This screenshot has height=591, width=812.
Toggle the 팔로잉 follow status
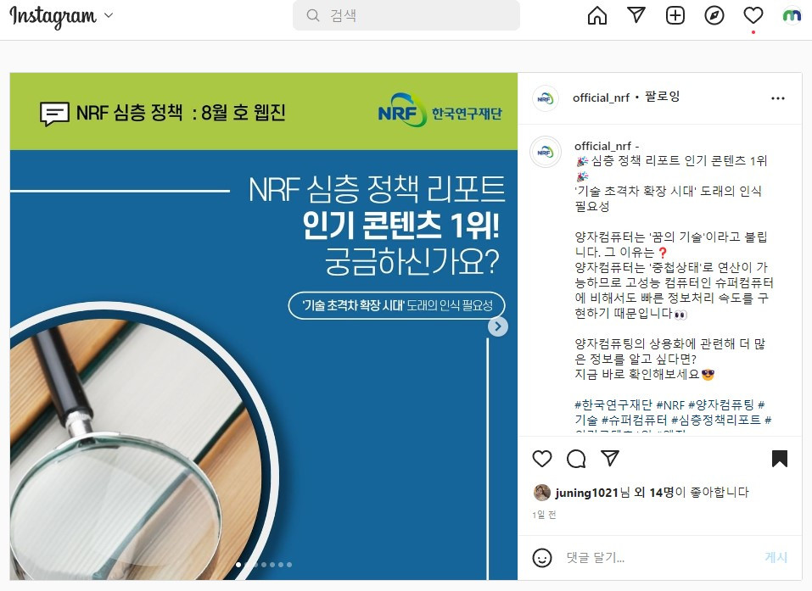tap(662, 97)
